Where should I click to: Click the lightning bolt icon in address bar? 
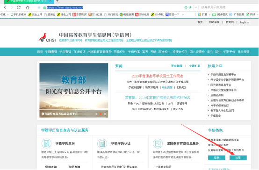coord(190,7)
